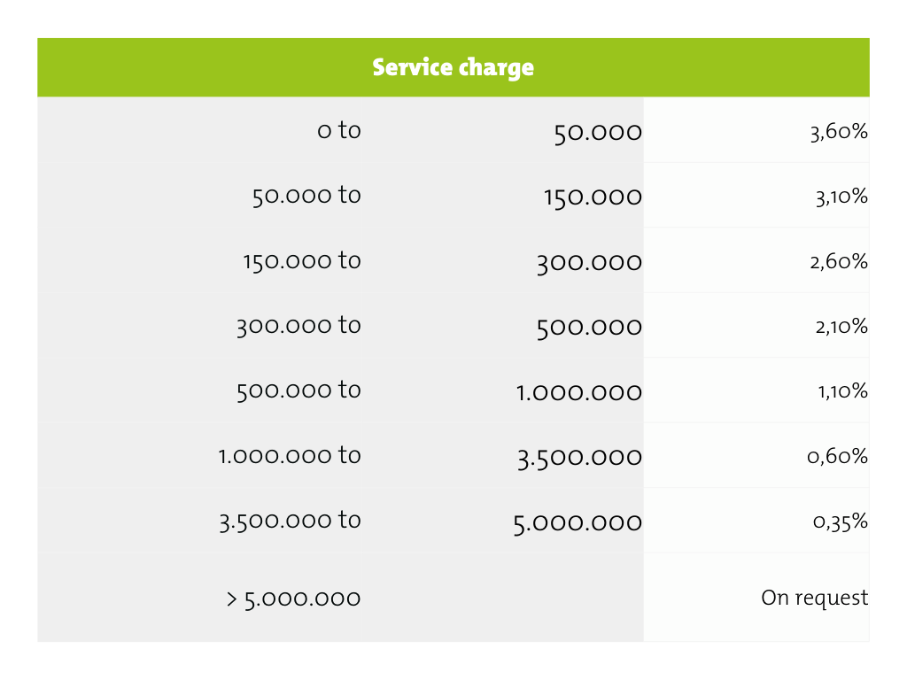The height and width of the screenshot is (680, 907).
Task: Select the '> 5.000.000' range cell
Action: pyautogui.click(x=293, y=599)
